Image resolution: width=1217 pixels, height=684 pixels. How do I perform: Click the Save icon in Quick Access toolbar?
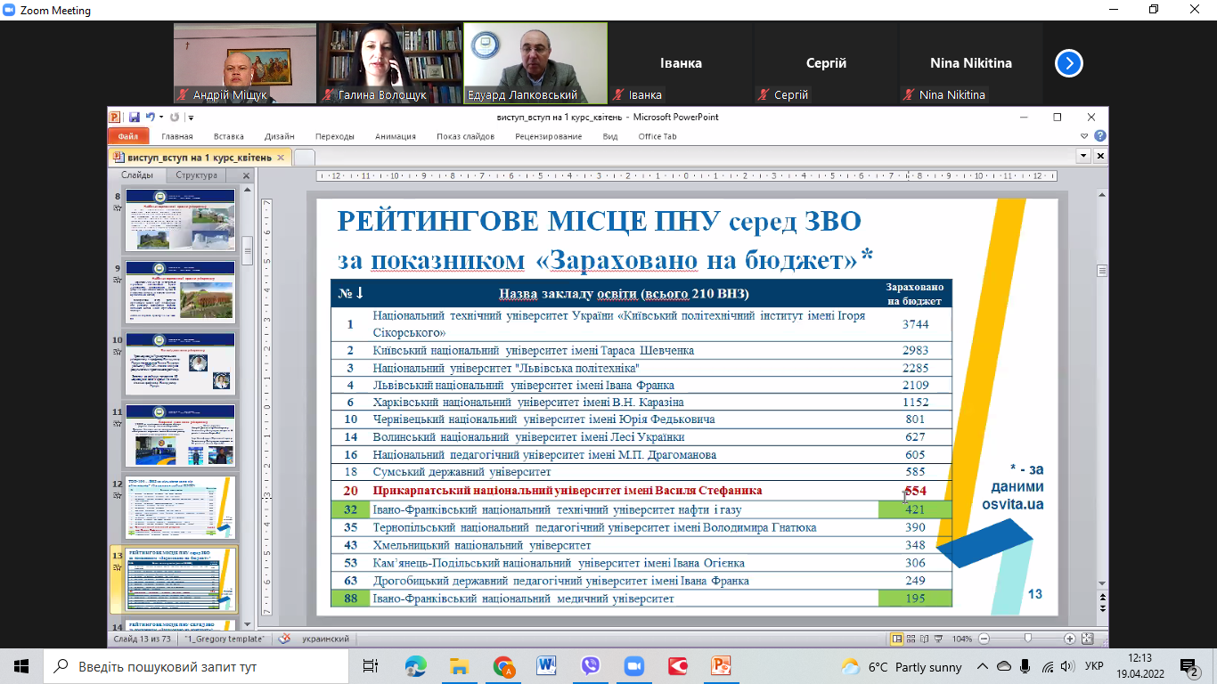point(134,117)
